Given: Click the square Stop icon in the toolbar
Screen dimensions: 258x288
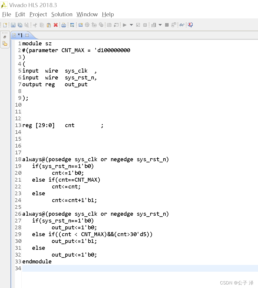Looking at the screenshot, I should [x=167, y=25].
